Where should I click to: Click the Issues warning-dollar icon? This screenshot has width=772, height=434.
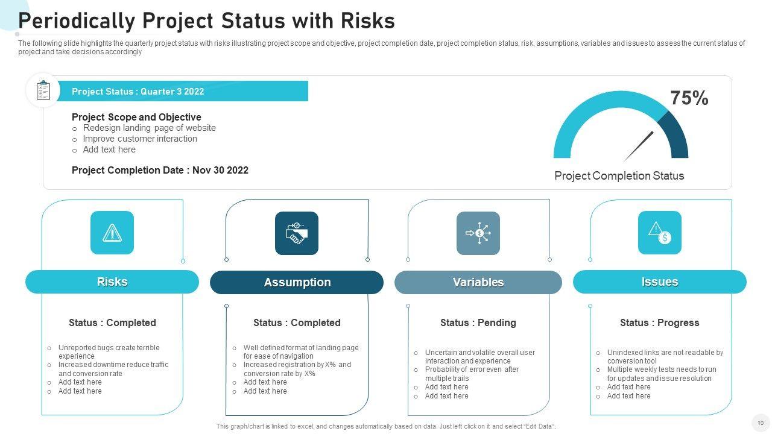tap(660, 233)
